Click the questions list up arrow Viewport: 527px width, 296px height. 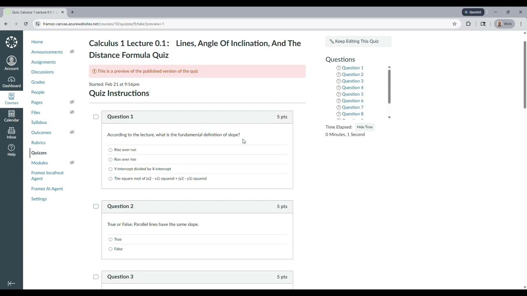389,67
